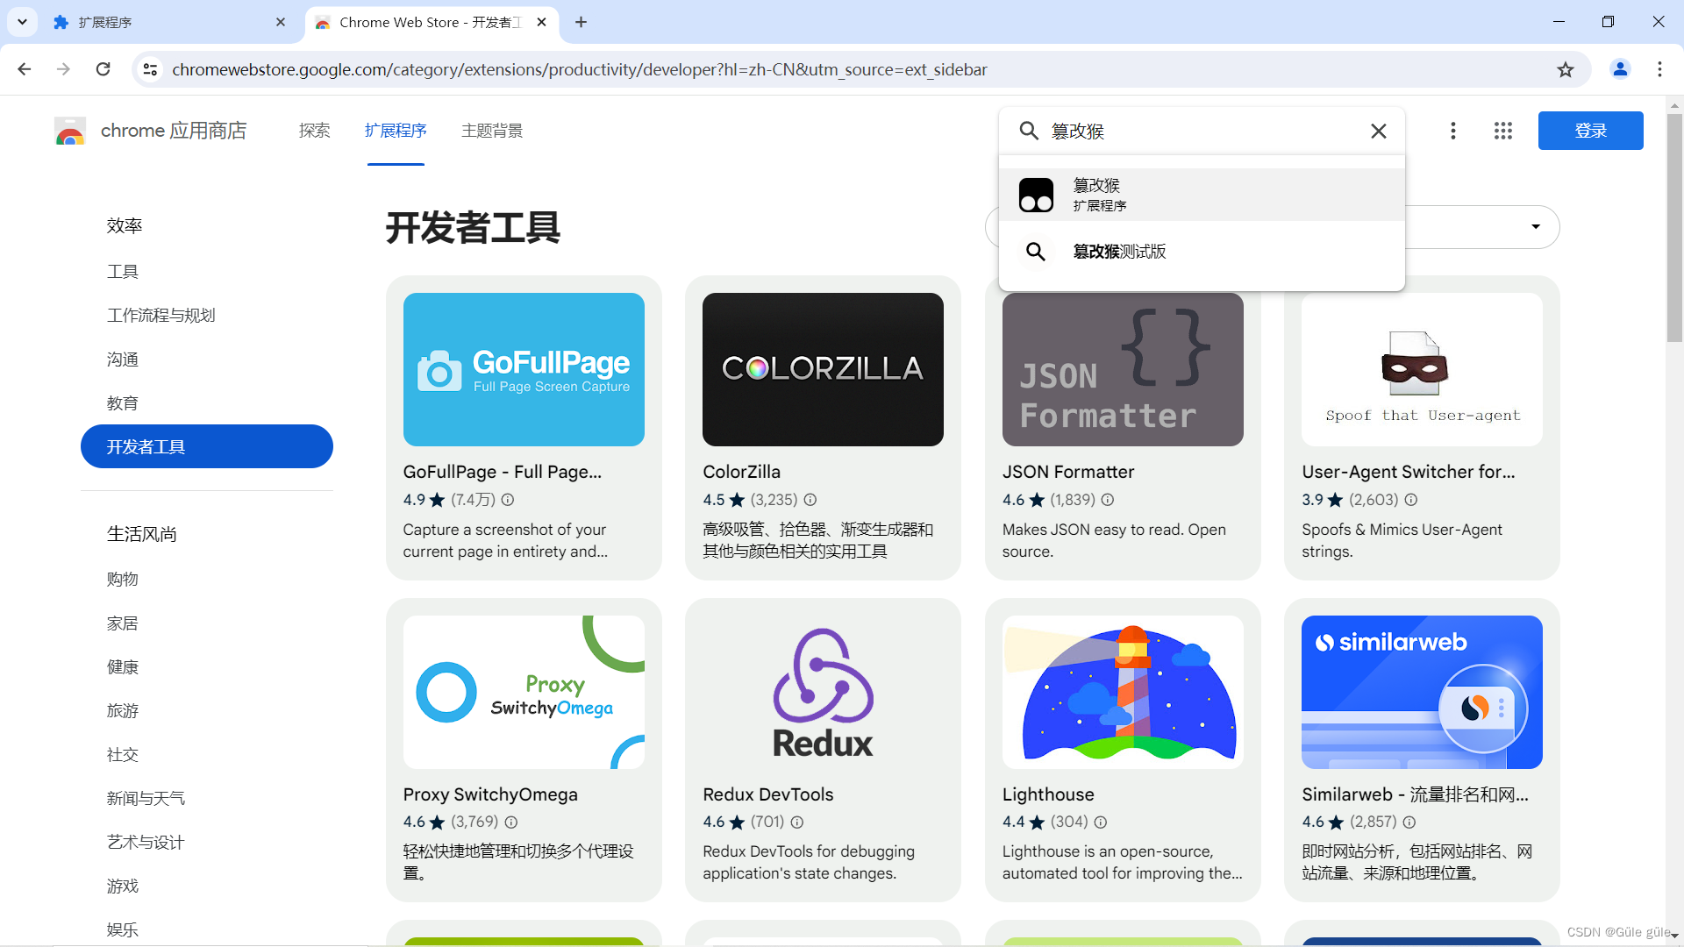Click GoFullPage rating info icon
The image size is (1684, 947).
click(508, 500)
